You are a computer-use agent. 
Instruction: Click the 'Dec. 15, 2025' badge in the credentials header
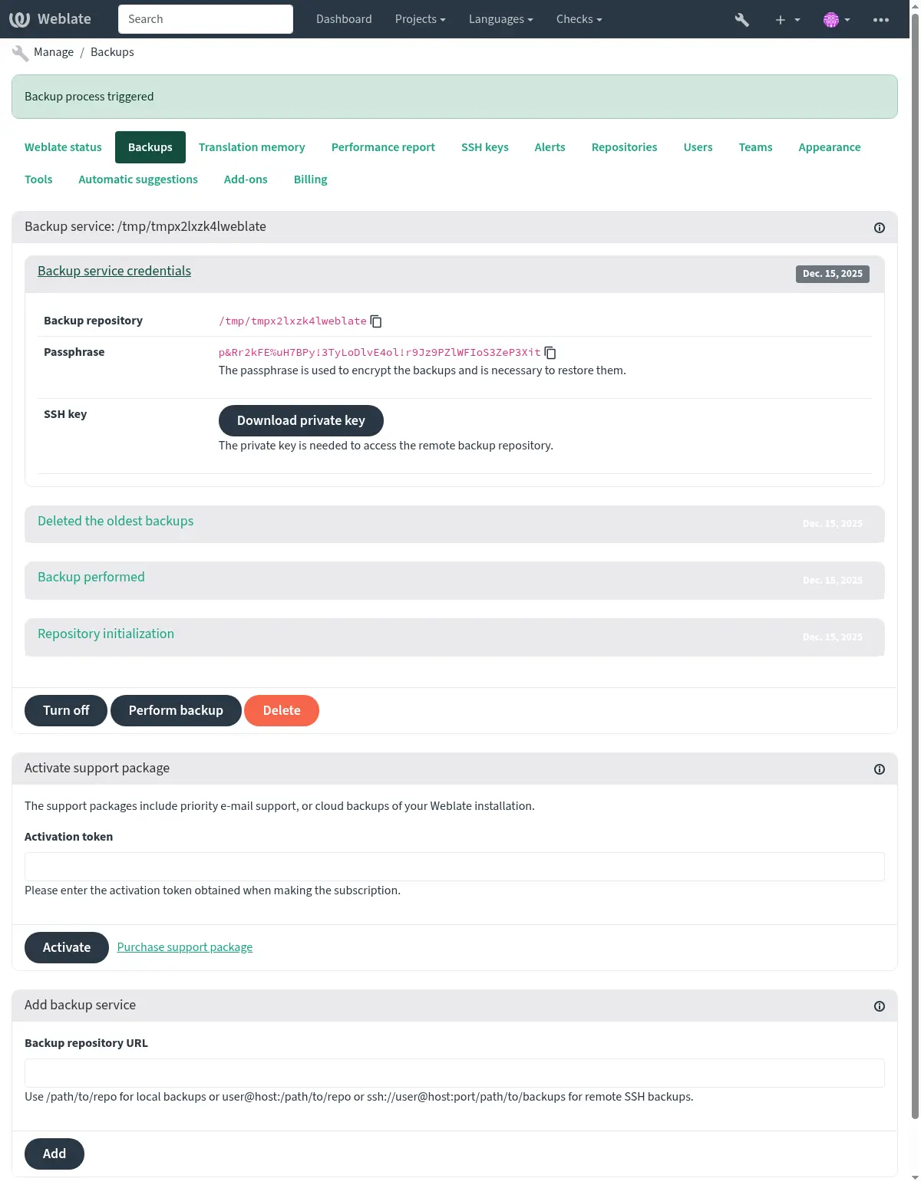pos(833,274)
